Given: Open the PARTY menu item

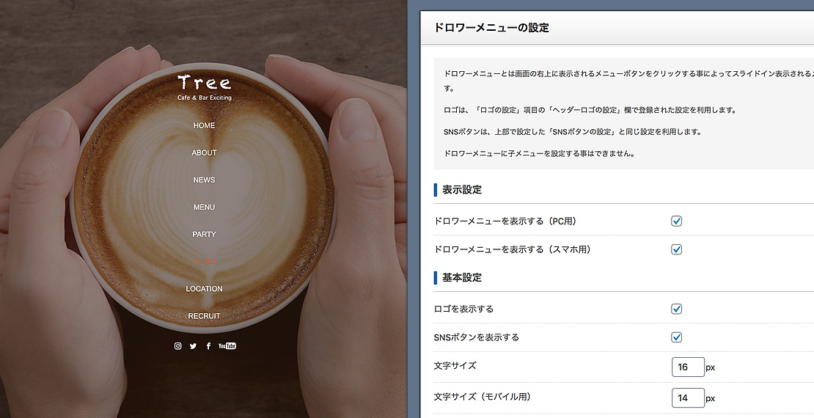Looking at the screenshot, I should [x=204, y=234].
